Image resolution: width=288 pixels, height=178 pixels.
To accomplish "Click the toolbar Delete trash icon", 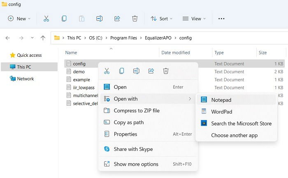I will (135, 18).
